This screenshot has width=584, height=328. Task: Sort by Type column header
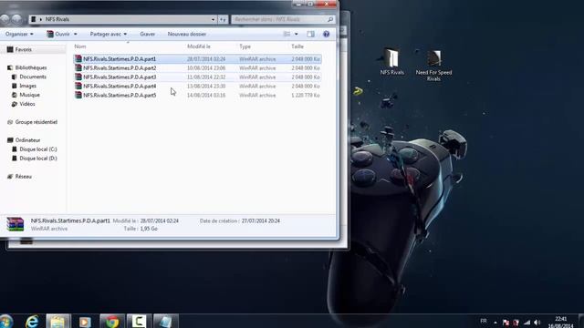tap(245, 46)
